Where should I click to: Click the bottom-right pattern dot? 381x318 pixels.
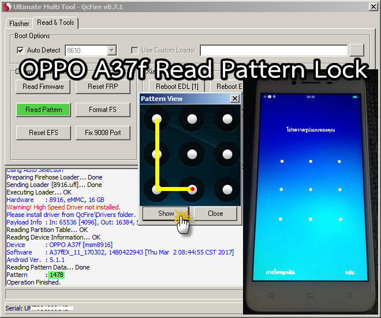227,189
